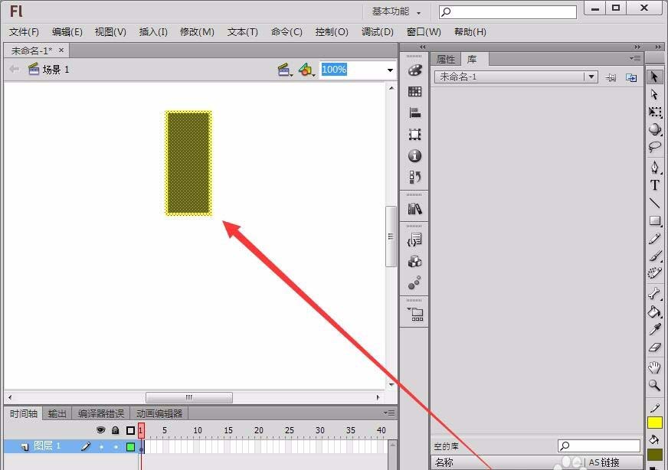The image size is (668, 470).
Task: Toggle green outline square of 图层 1
Action: pos(130,446)
